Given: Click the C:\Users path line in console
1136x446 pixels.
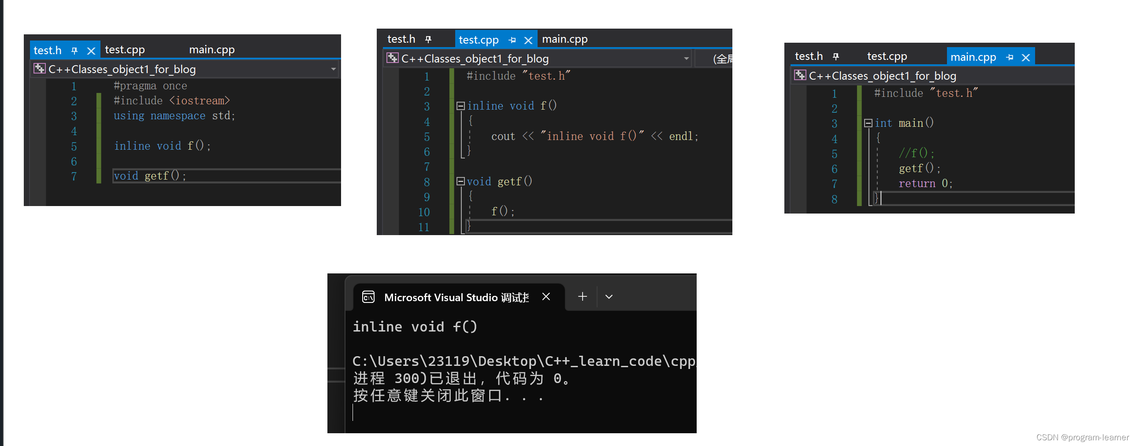Looking at the screenshot, I should pyautogui.click(x=524, y=361).
